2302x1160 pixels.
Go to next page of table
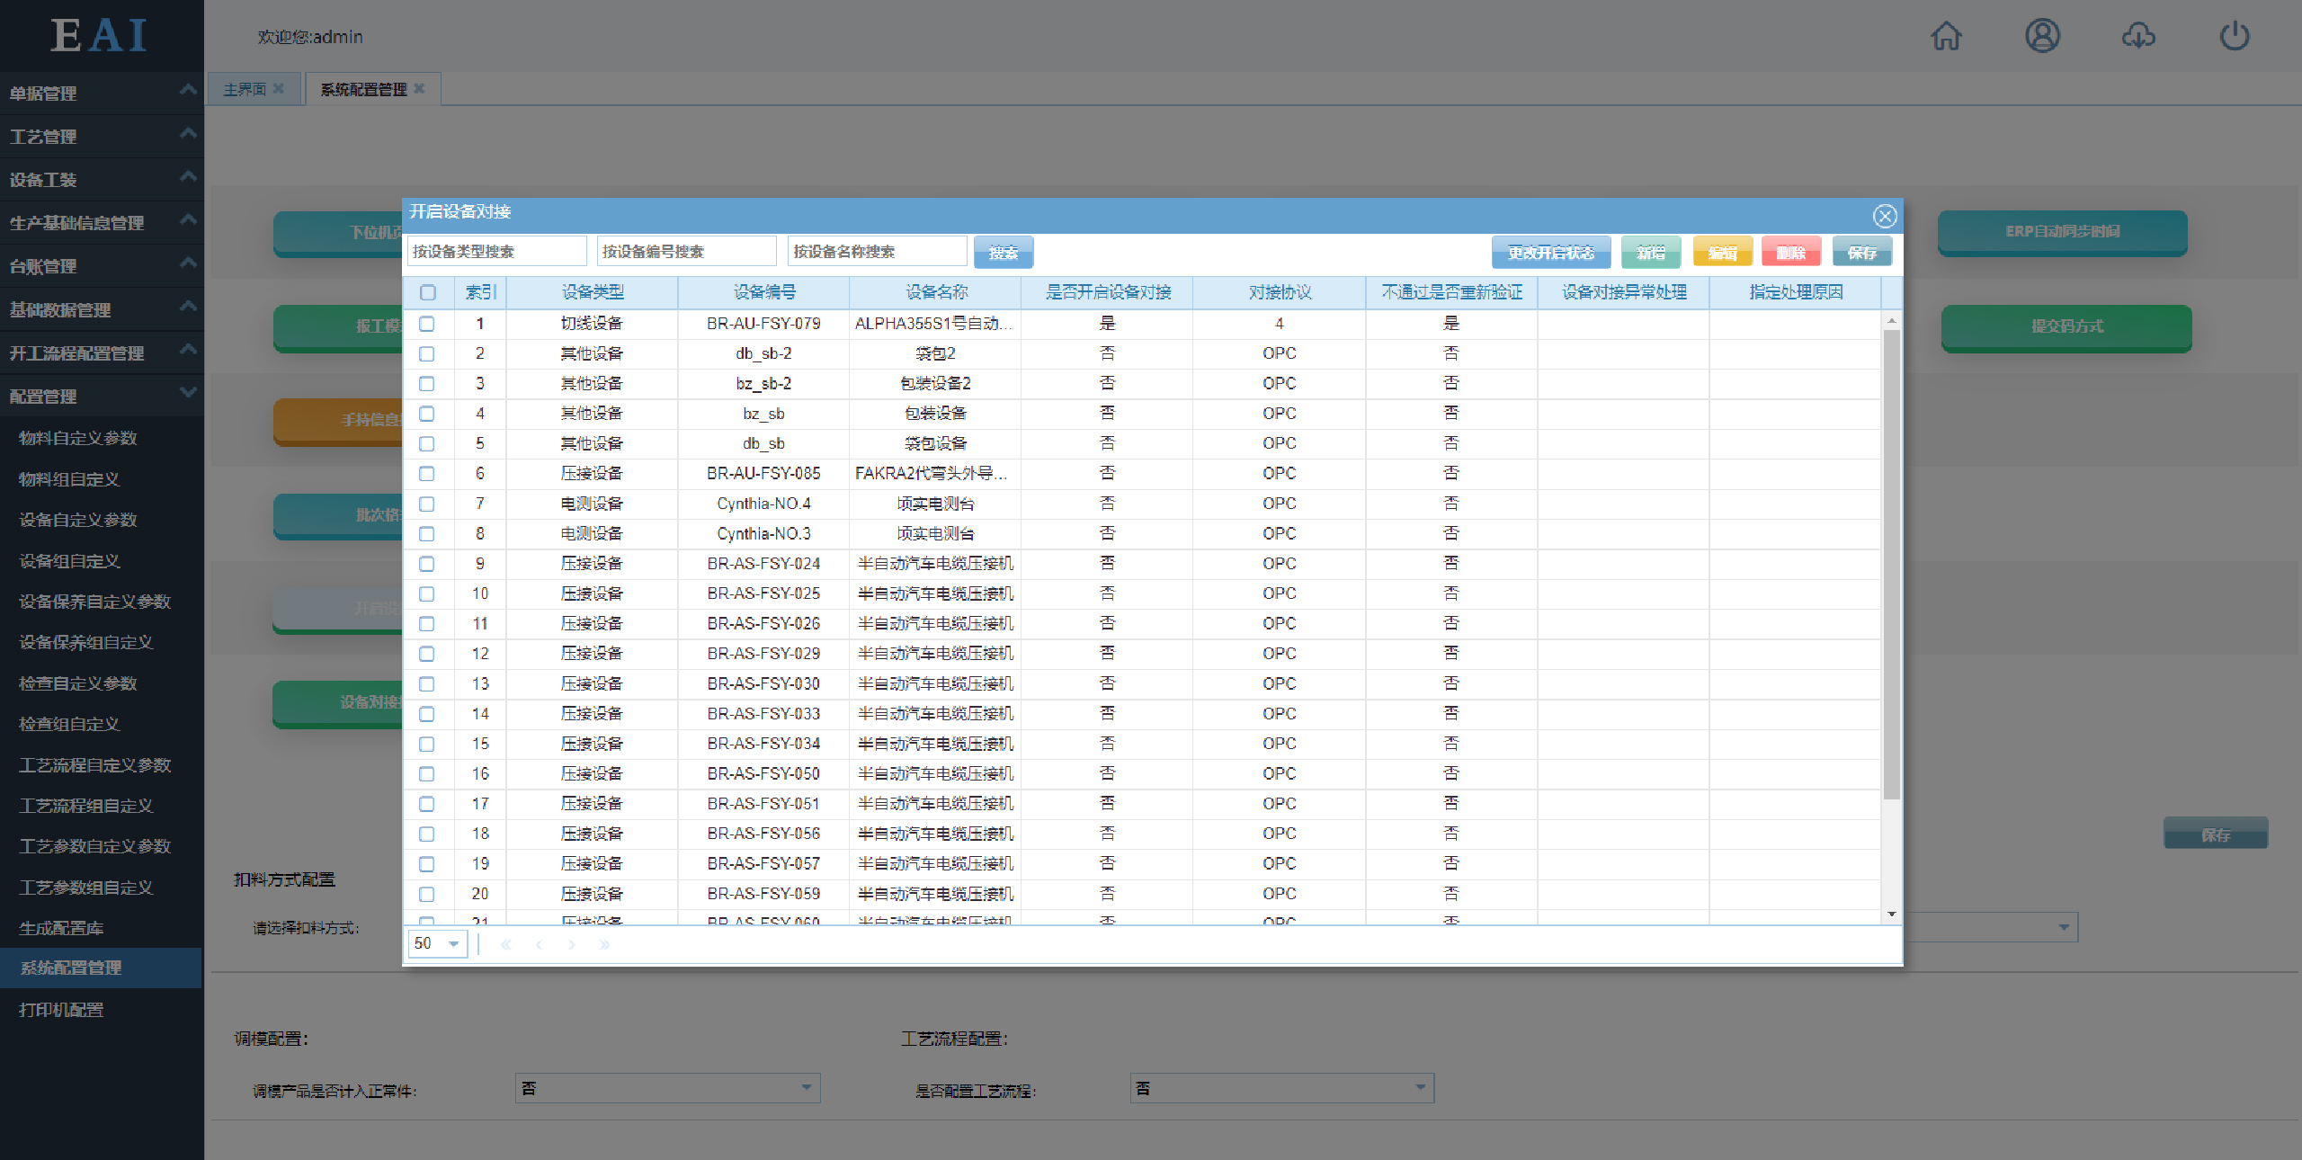(571, 944)
